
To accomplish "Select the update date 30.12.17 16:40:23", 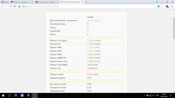I will pos(94,21).
